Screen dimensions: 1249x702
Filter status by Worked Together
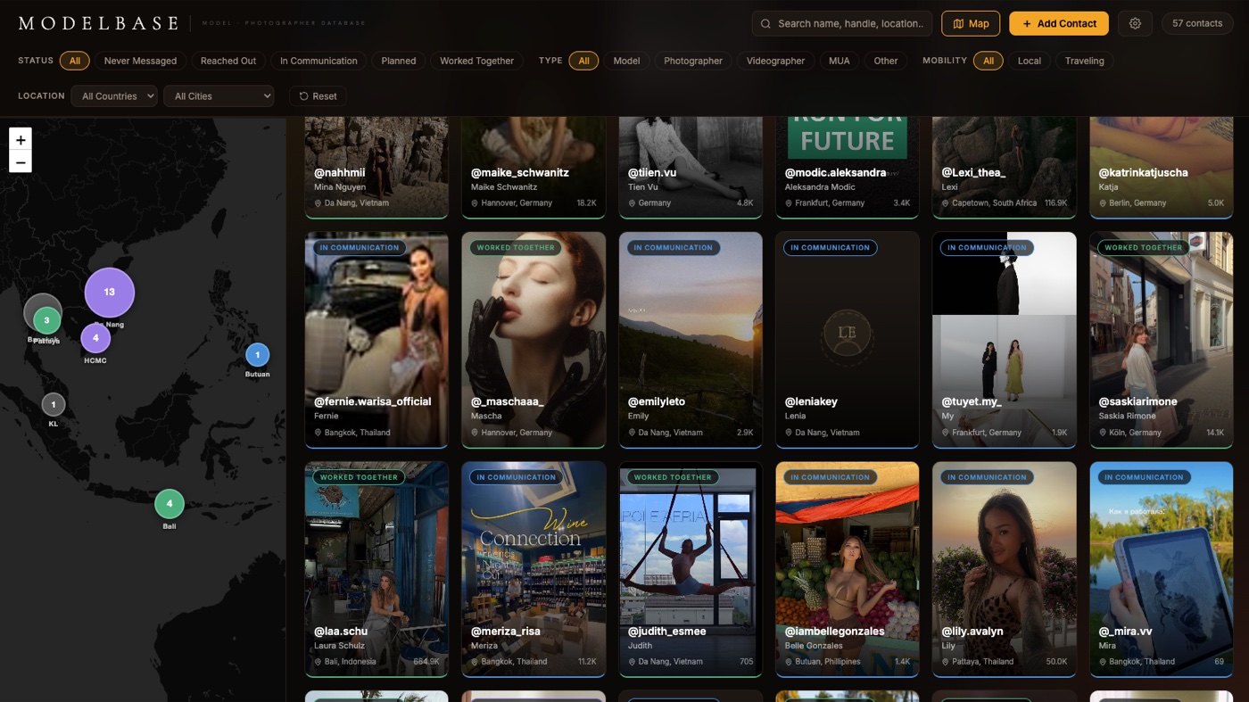[476, 61]
